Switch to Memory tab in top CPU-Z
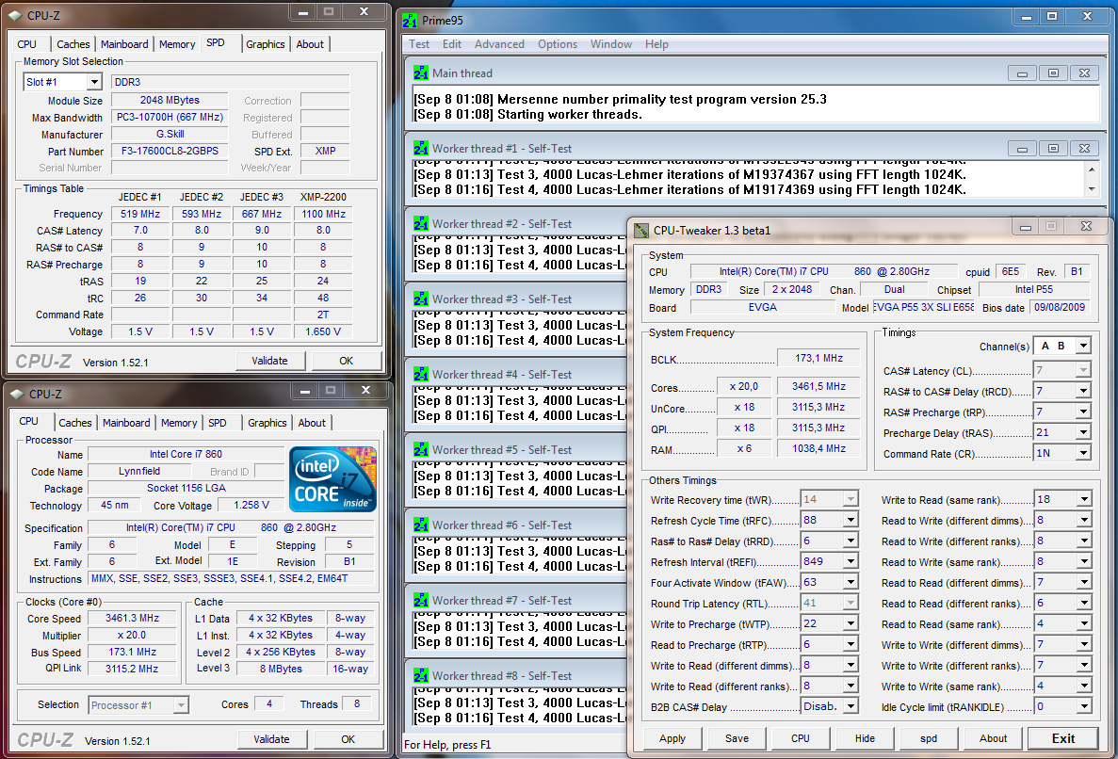Screen dimensions: 1118x759 point(177,44)
